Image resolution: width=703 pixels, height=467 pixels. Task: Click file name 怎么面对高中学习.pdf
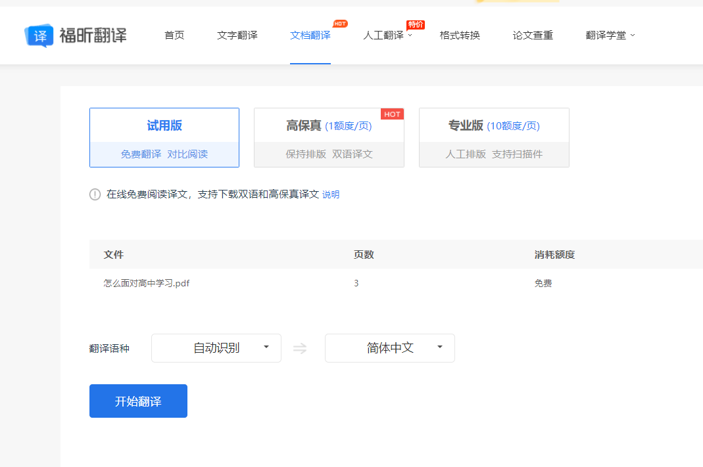click(x=147, y=284)
